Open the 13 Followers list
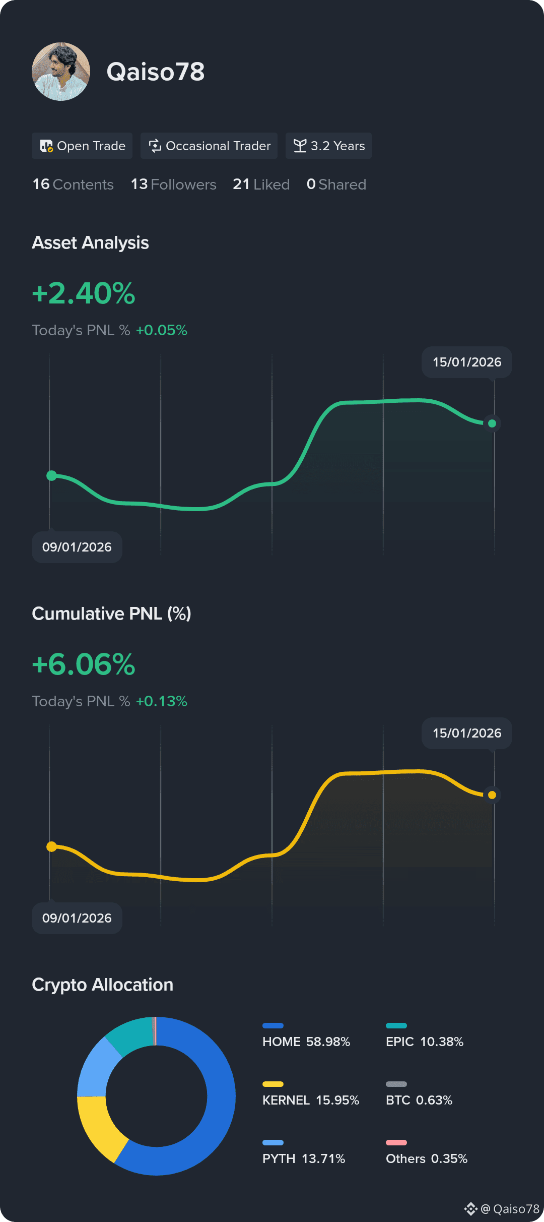Screen dimensions: 544x1222 coord(174,185)
